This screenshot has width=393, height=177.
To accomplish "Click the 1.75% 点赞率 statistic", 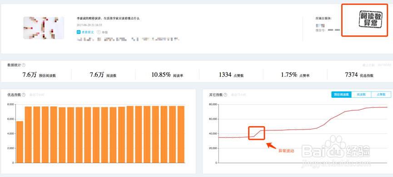I will coord(295,75).
